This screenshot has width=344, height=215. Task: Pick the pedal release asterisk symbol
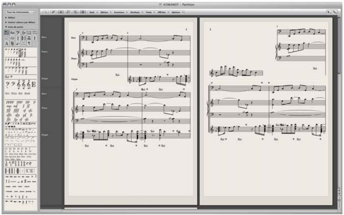[x=11, y=76]
